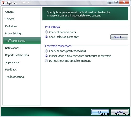This screenshot has width=131, height=117.
Task: Enable Check all encrypted connections
Action: (x=46, y=51)
